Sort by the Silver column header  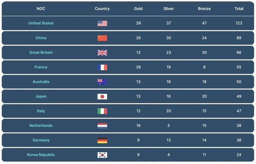(x=169, y=9)
